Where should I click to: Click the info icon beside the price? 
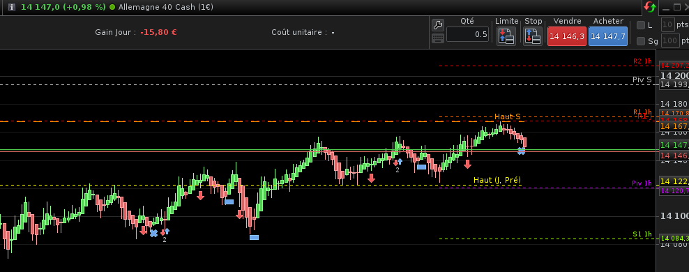click(12, 7)
